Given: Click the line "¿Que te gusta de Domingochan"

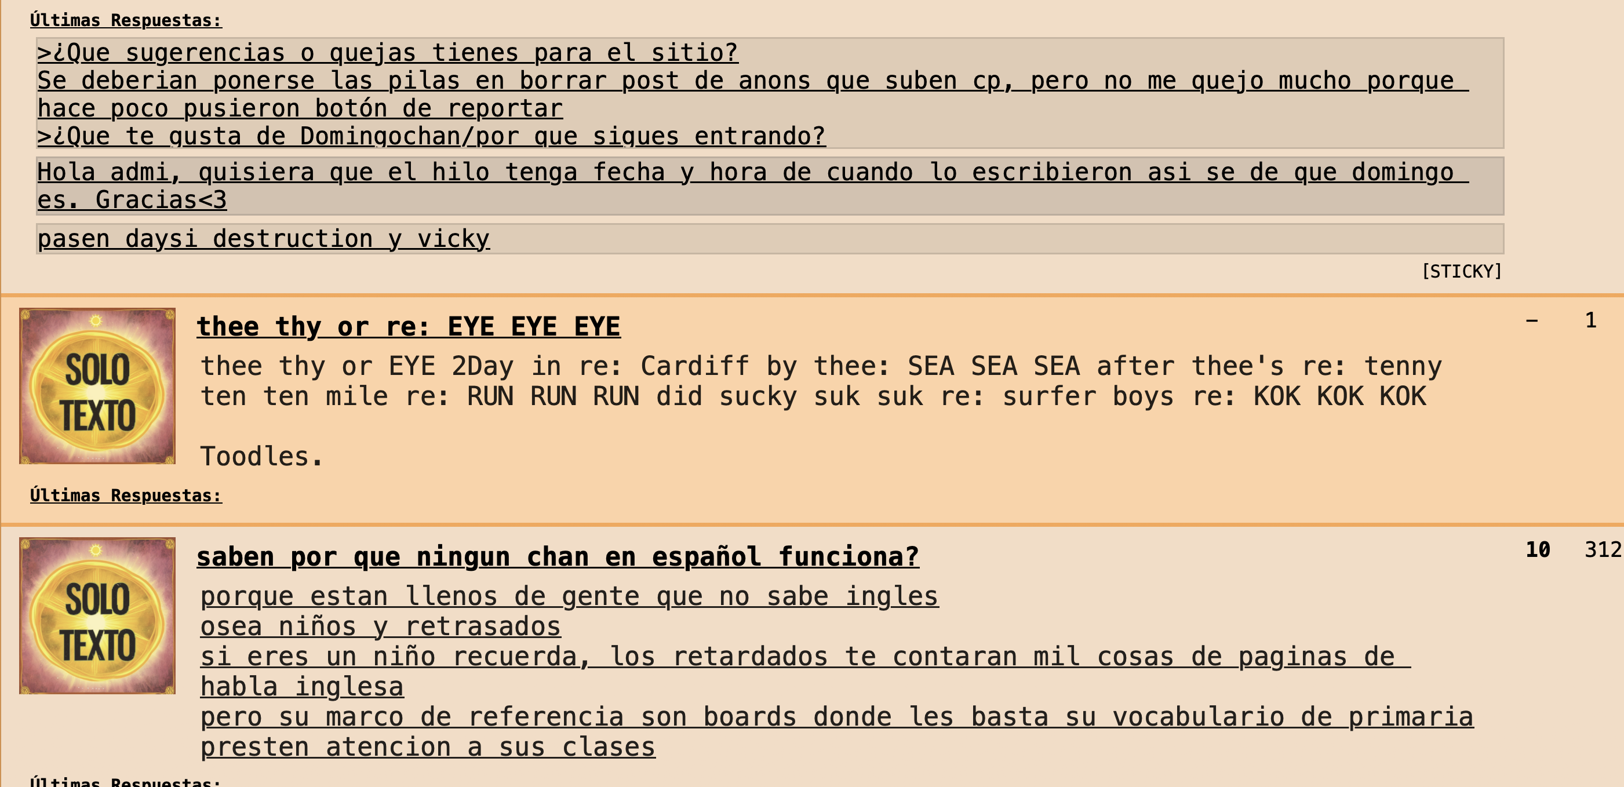Looking at the screenshot, I should pyautogui.click(x=431, y=136).
